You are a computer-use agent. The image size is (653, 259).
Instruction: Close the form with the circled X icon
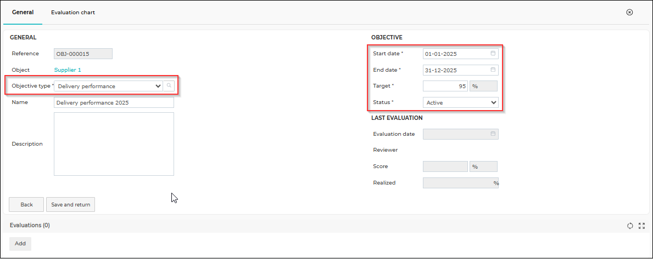[x=630, y=13]
